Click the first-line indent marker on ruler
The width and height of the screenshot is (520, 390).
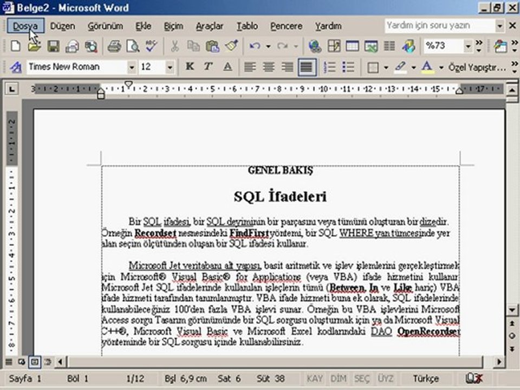[128, 84]
